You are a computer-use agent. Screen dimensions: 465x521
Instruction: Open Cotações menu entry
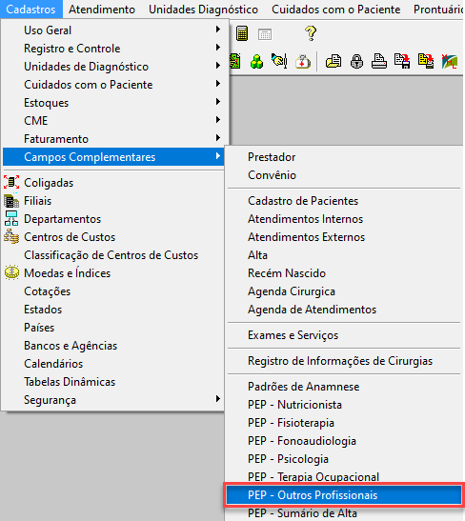click(113, 291)
